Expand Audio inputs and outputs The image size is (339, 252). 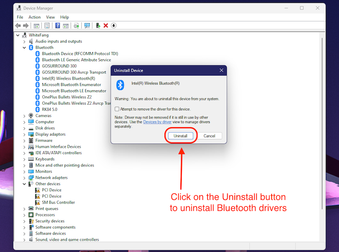pyautogui.click(x=24, y=42)
